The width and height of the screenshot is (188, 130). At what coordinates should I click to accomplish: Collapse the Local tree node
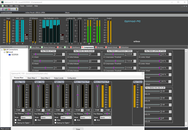[4, 52]
